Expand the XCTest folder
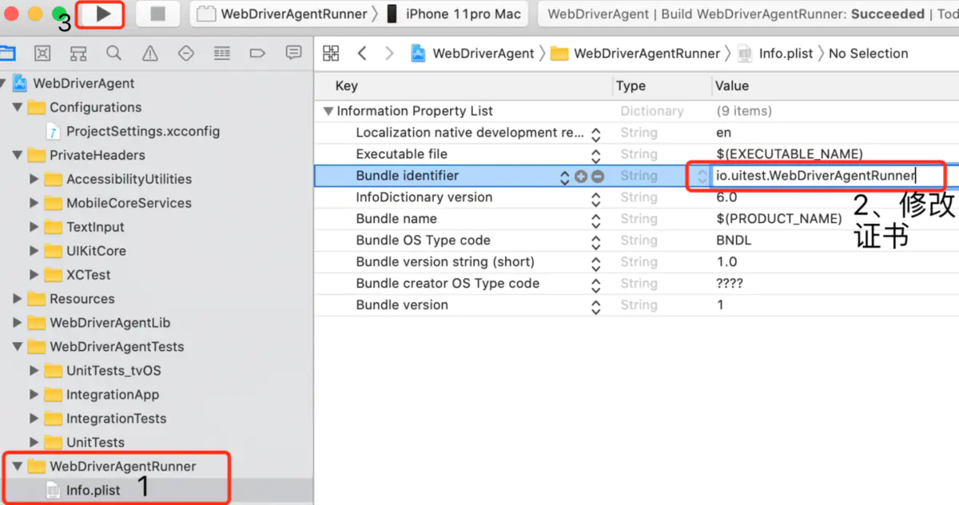The height and width of the screenshot is (505, 959). pyautogui.click(x=34, y=275)
